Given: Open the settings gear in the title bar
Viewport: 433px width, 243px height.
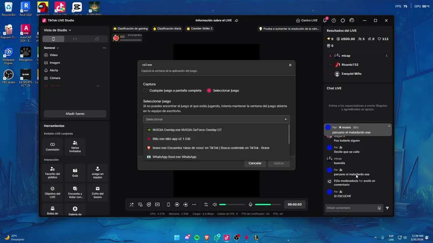Looking at the screenshot, I should pos(343,20).
